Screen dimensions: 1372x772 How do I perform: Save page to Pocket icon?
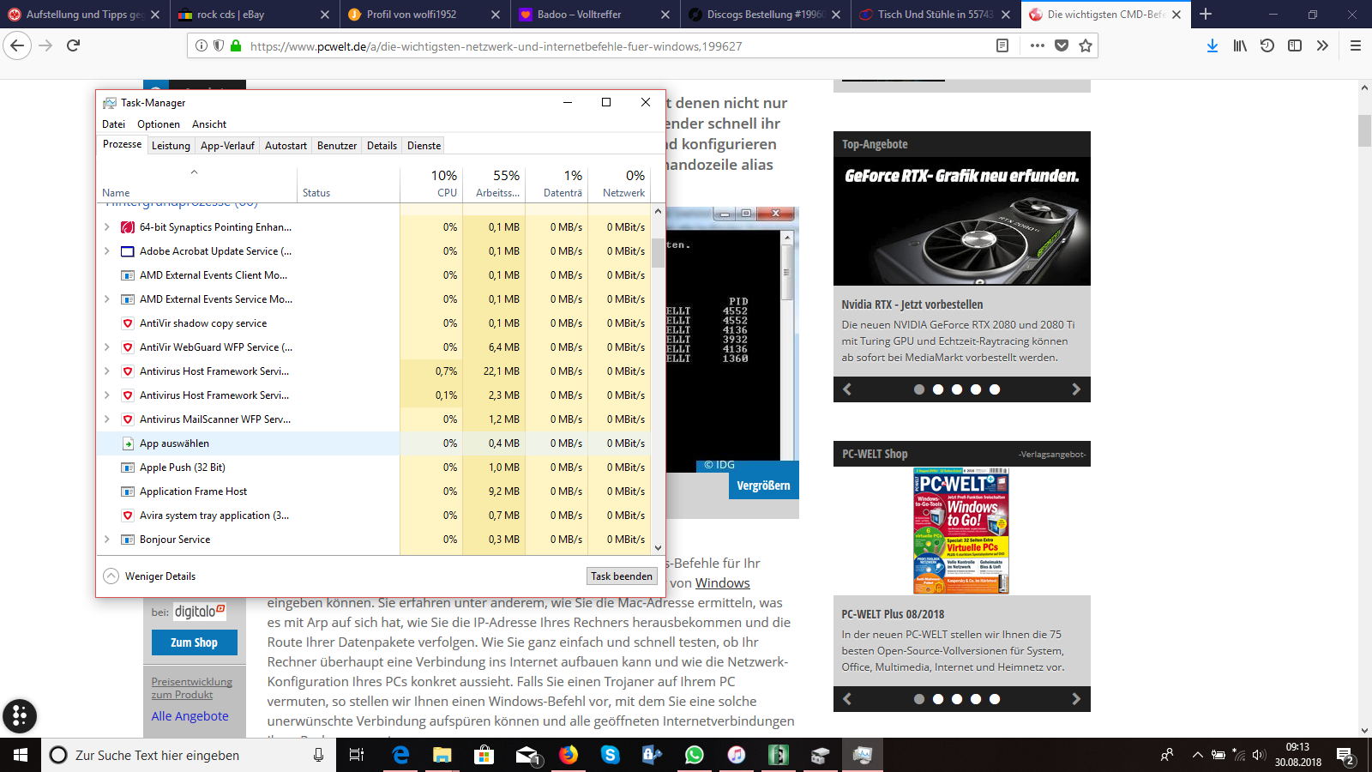(x=1062, y=45)
